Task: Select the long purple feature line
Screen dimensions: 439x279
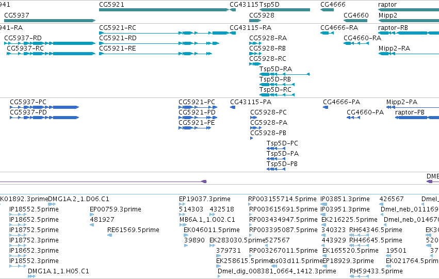Action: coord(103,182)
